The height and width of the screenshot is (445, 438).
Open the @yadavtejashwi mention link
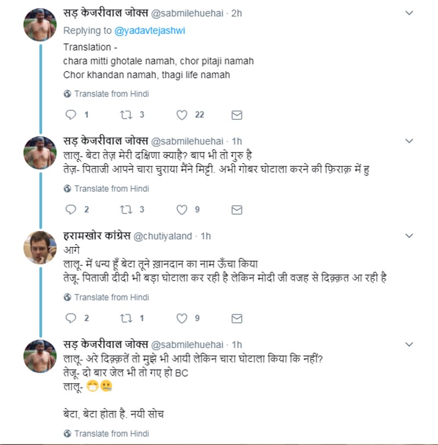154,31
